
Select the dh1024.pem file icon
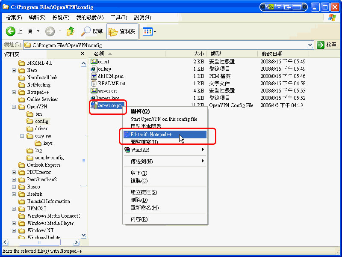94,76
